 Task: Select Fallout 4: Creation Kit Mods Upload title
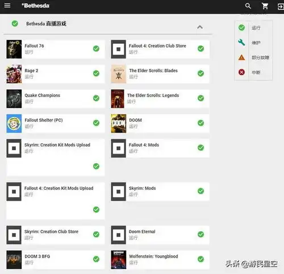(x=59, y=188)
